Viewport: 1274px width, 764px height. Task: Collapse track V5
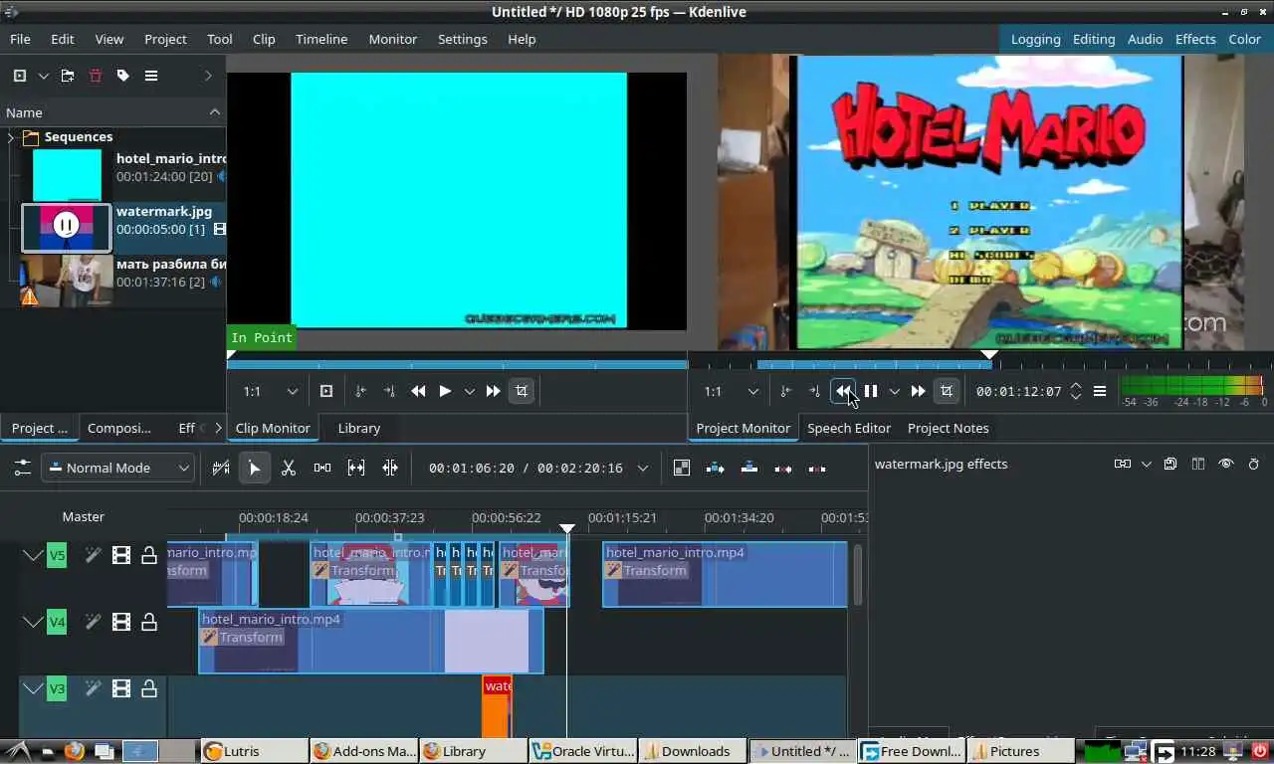click(x=33, y=555)
